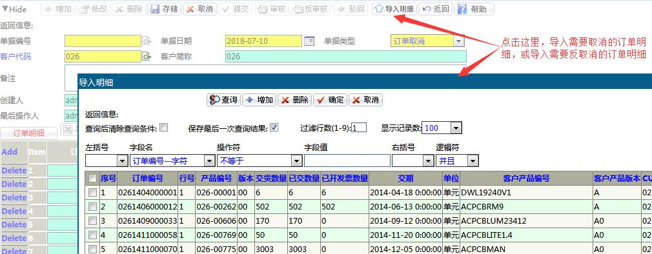Click 增加 add button in import dialog
Image resolution: width=652 pixels, height=254 pixels.
259,100
